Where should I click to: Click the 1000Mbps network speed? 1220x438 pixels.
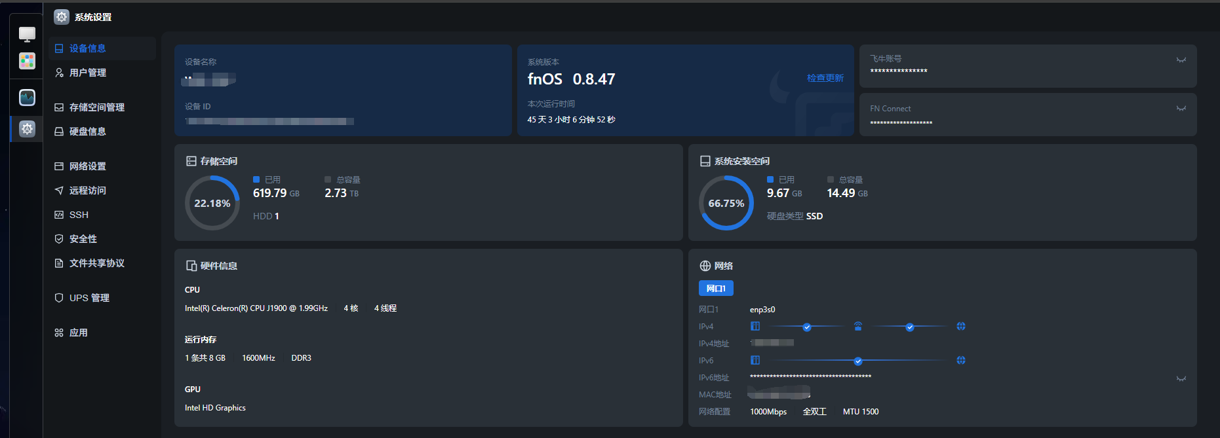click(768, 412)
